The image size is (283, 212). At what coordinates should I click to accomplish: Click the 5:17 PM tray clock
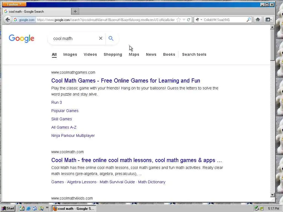pos(273,209)
